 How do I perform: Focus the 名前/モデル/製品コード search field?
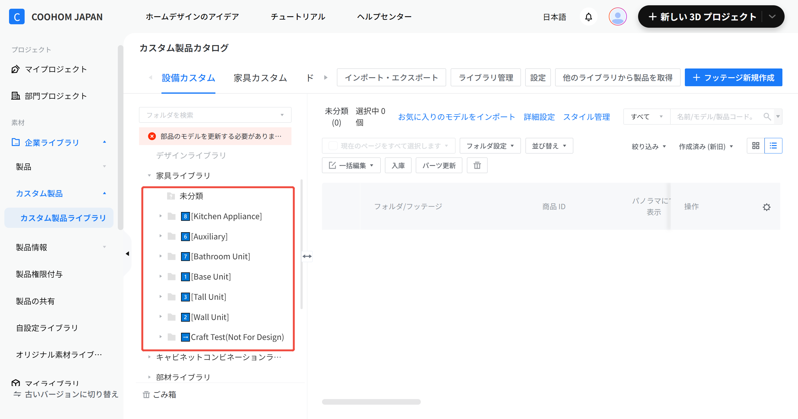[x=716, y=116]
